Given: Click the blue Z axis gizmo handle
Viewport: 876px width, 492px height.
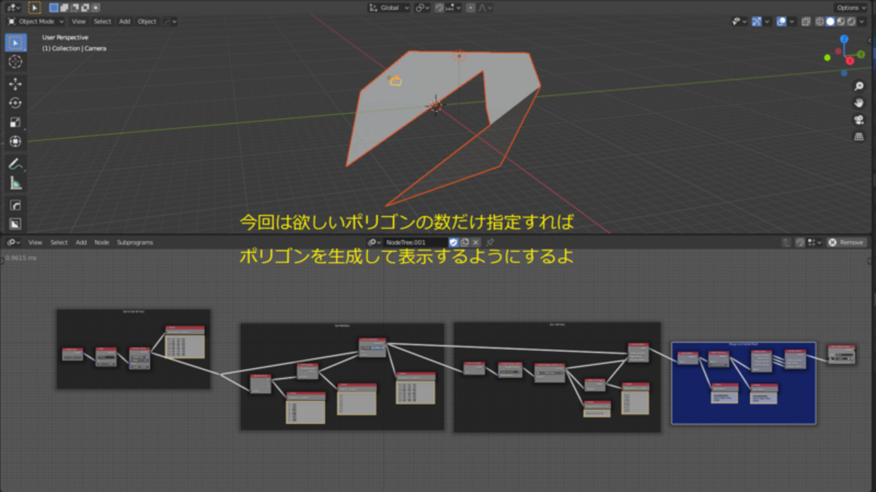Looking at the screenshot, I should coord(844,40).
